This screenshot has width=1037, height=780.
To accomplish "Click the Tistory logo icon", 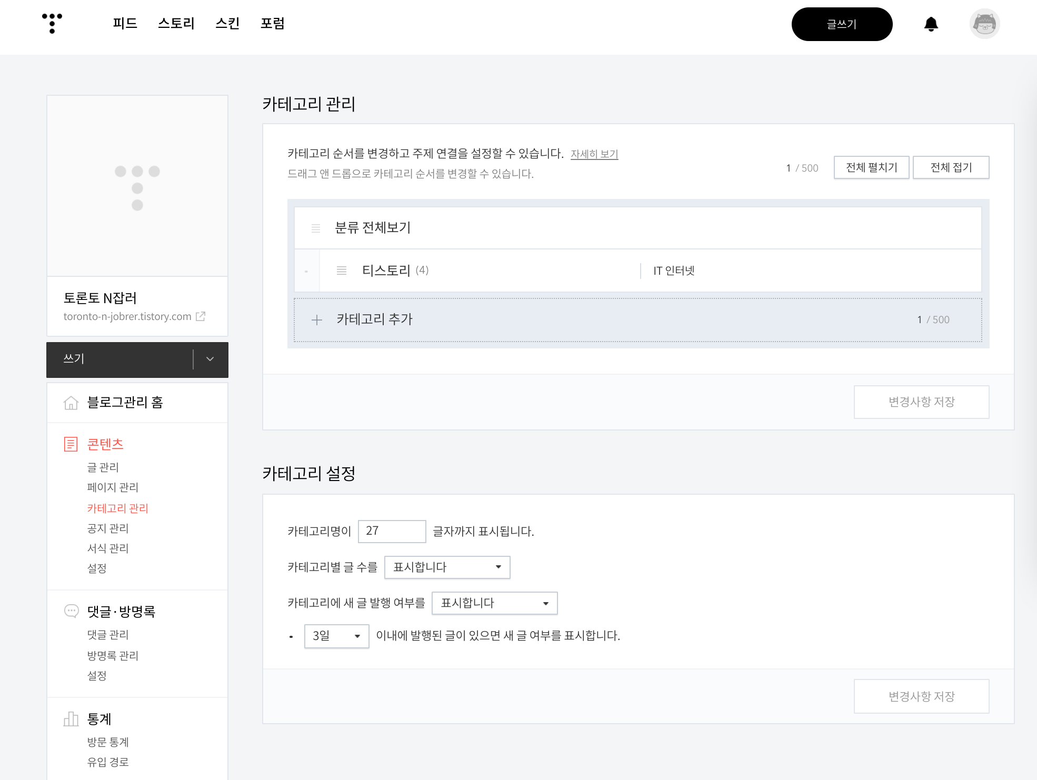I will pyautogui.click(x=52, y=24).
